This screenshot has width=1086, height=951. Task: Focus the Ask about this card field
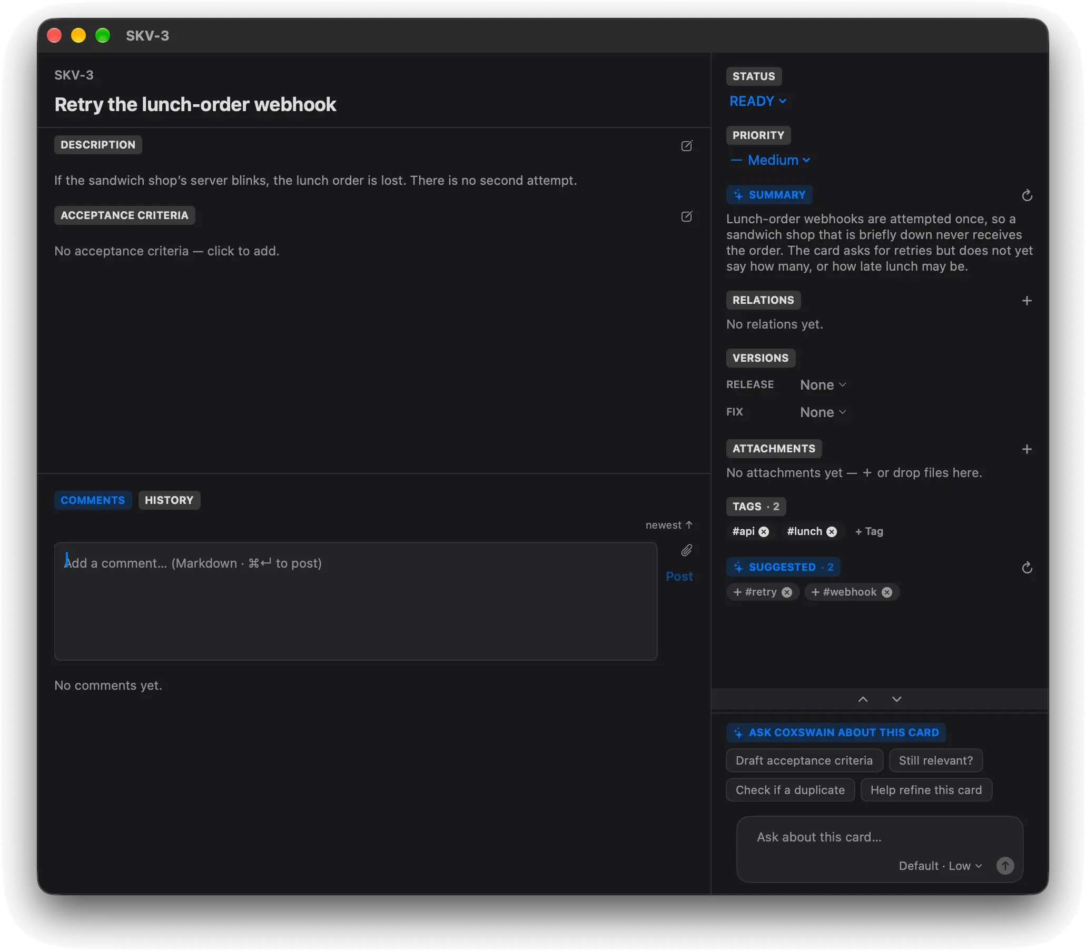pos(879,837)
